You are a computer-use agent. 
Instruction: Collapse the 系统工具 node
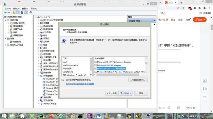click(6, 20)
